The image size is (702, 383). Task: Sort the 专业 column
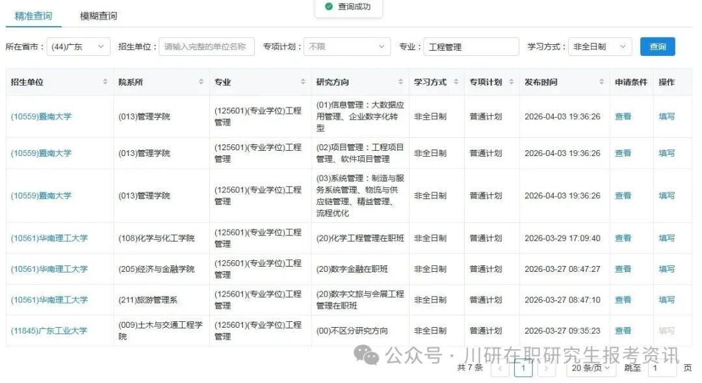click(303, 81)
